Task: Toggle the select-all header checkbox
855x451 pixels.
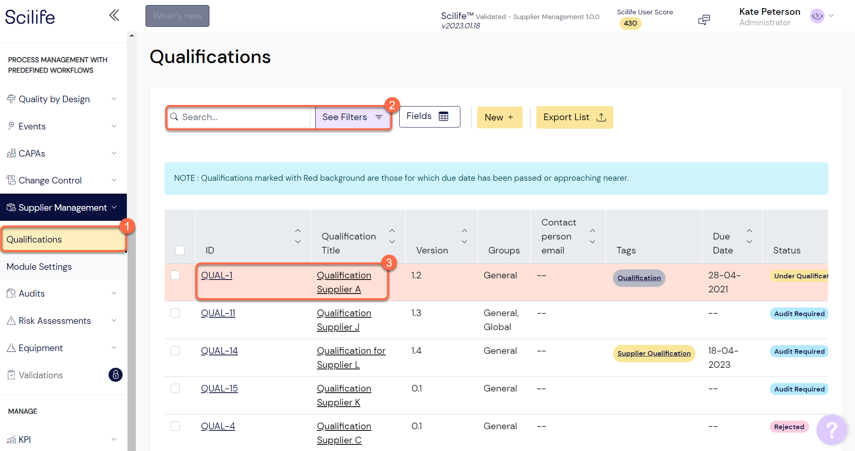Action: click(x=180, y=250)
